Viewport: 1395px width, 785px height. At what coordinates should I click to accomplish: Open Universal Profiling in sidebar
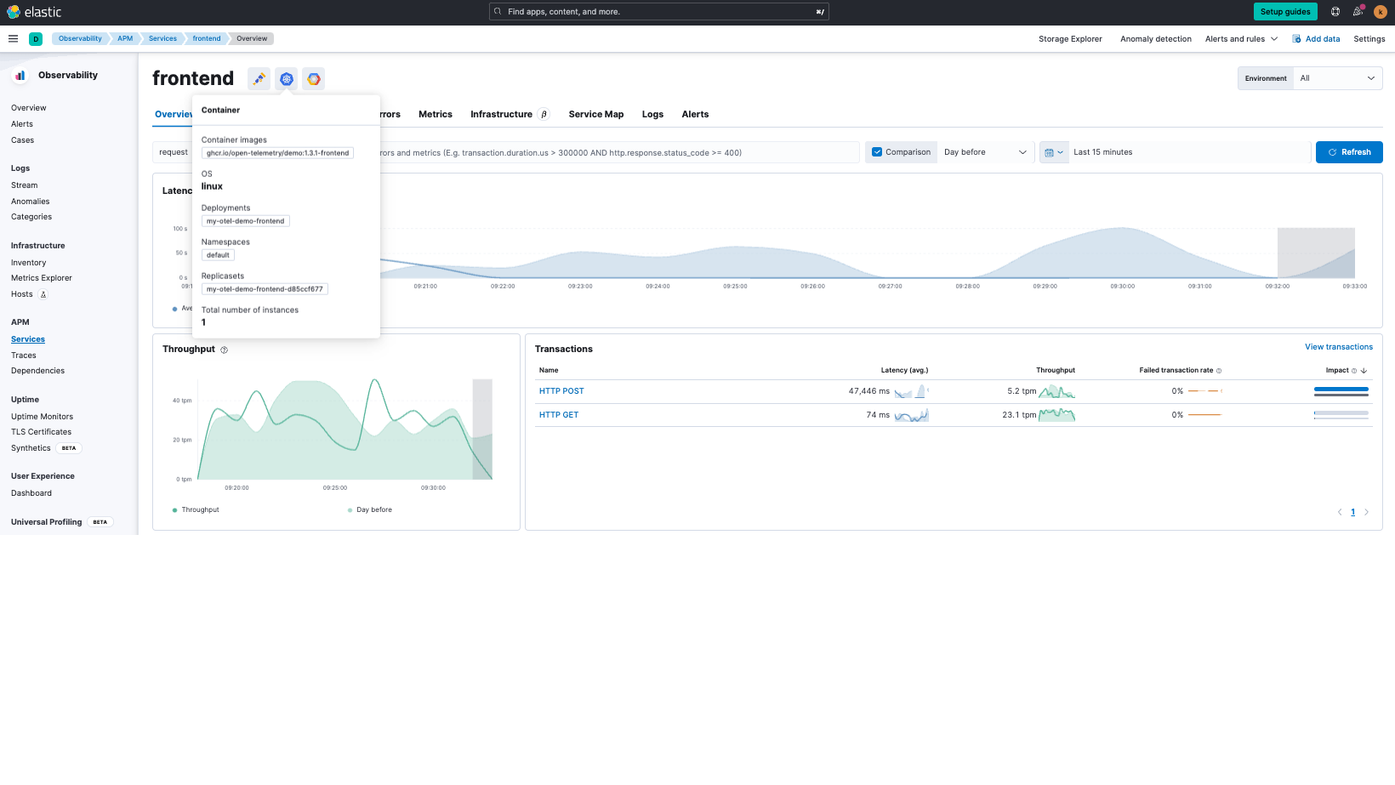tap(47, 522)
